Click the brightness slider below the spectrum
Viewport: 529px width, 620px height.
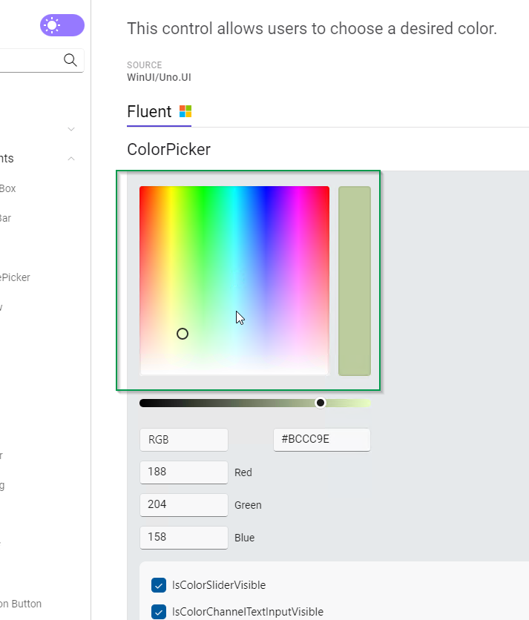pyautogui.click(x=255, y=402)
